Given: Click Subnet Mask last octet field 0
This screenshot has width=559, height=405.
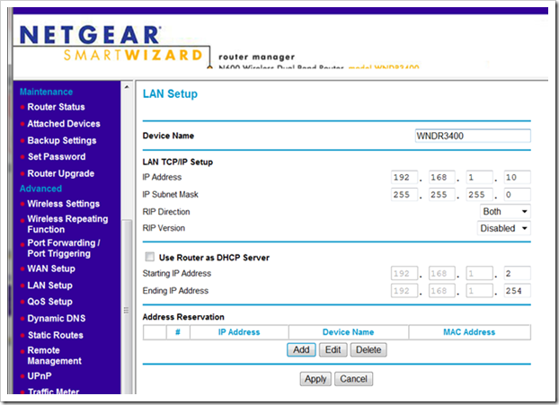Looking at the screenshot, I should (518, 195).
